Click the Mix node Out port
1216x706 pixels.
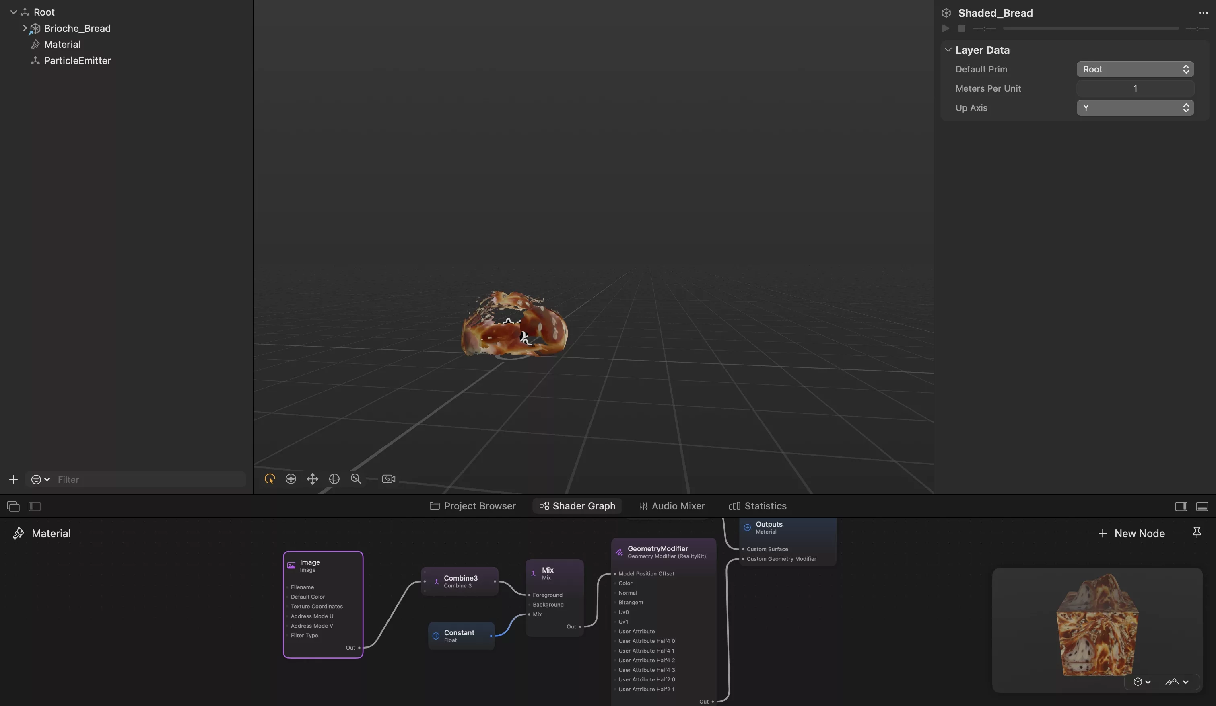[580, 626]
